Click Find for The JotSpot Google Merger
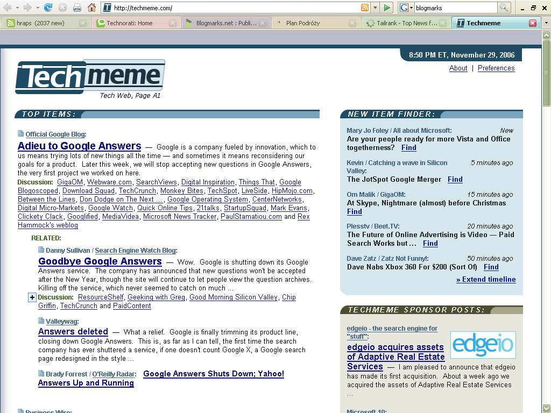 (455, 180)
